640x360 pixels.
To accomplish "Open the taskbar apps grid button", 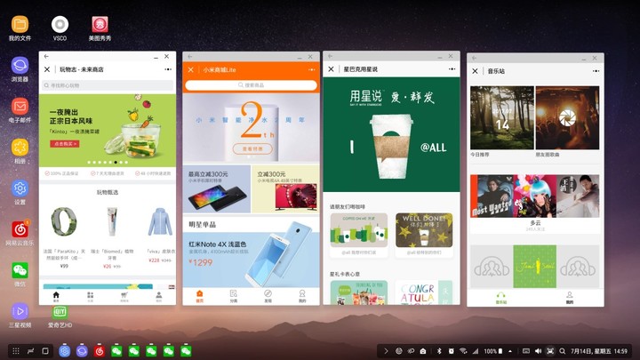I will click(x=15, y=351).
